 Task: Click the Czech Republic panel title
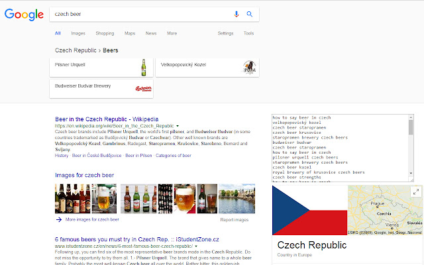point(312,245)
